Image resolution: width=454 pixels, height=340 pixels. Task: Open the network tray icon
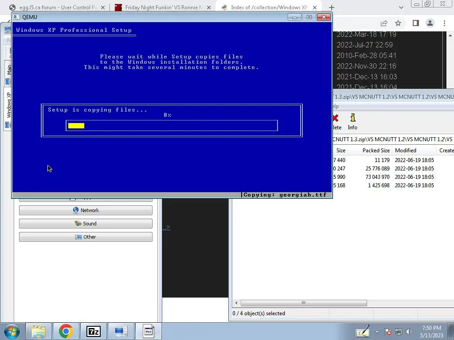tap(399, 332)
